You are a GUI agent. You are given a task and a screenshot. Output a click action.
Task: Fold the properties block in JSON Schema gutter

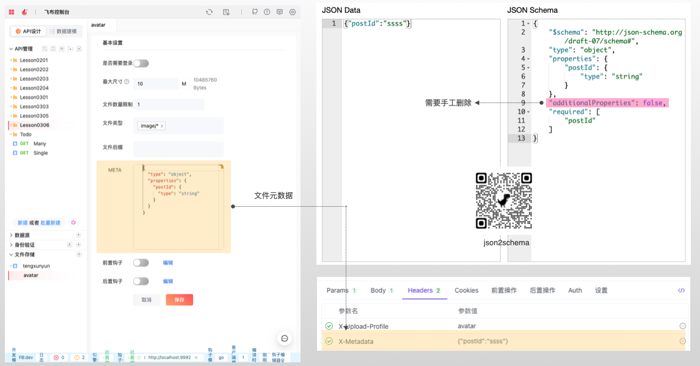(528, 59)
